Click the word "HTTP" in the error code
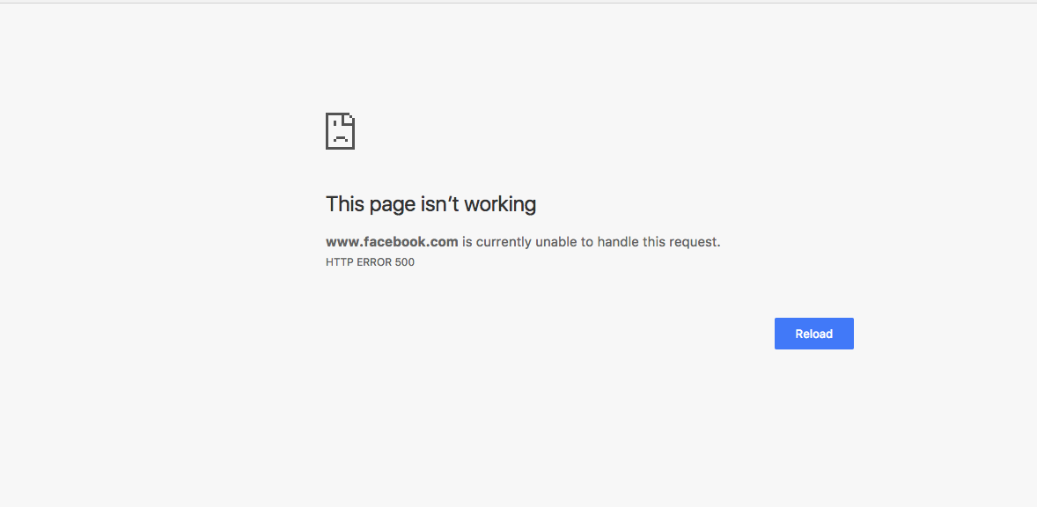The height and width of the screenshot is (507, 1037). point(339,262)
